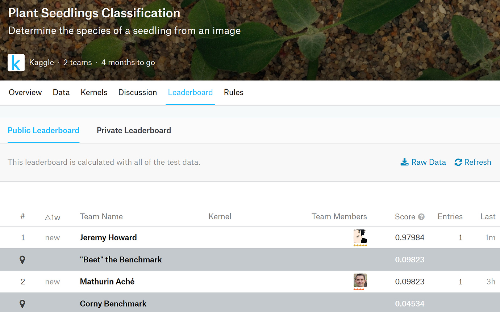Open Jeremy Howard's team name link
500x312 pixels.
click(x=108, y=237)
